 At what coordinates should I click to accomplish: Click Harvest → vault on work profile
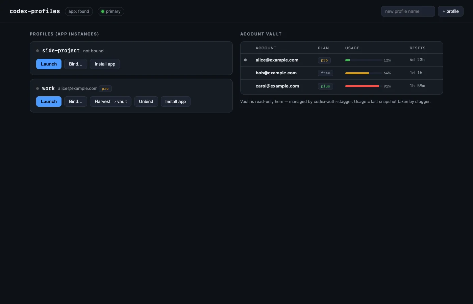tap(110, 101)
